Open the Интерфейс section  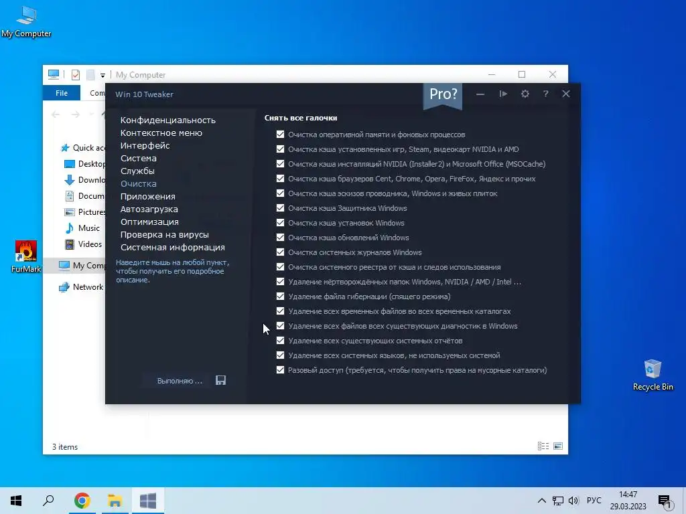click(x=145, y=145)
